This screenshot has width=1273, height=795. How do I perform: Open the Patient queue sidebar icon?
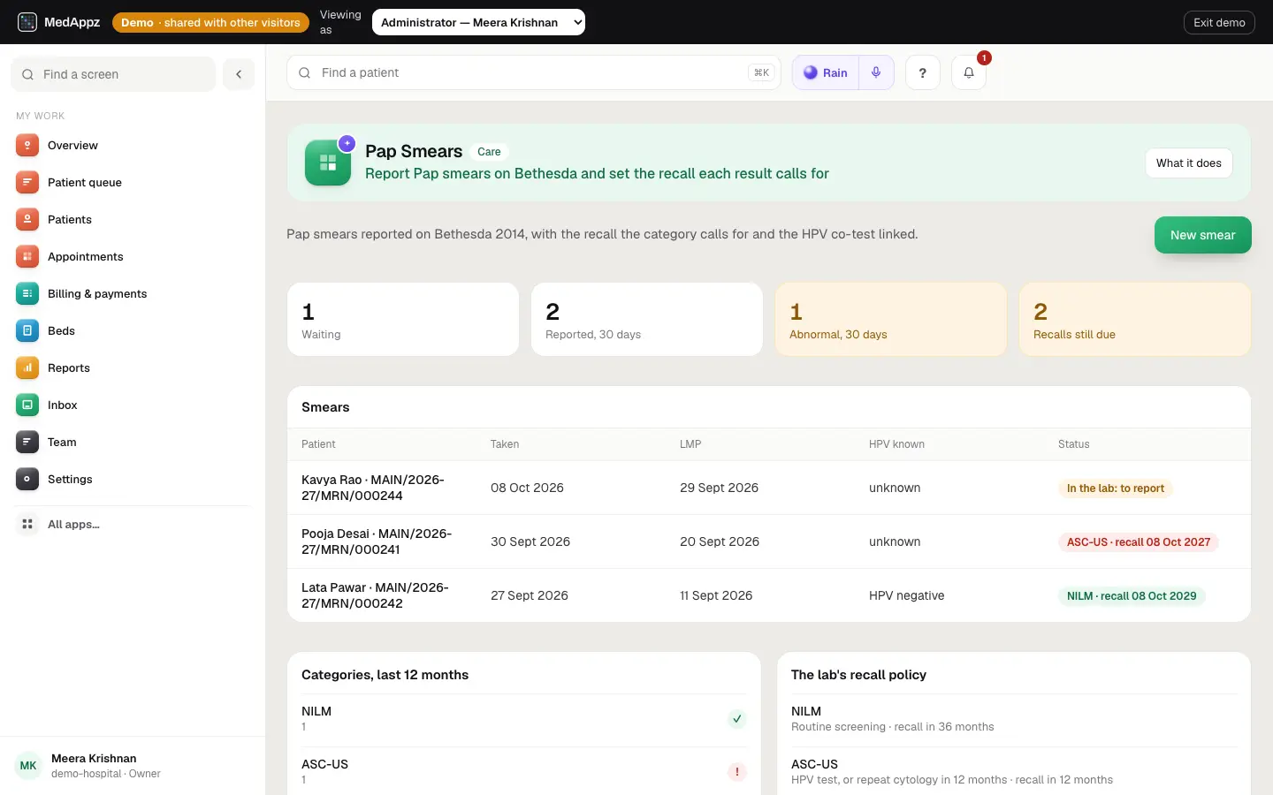click(x=27, y=183)
